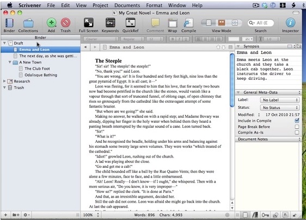Image resolution: width=306 pixels, height=220 pixels.
Task: Toggle the Binder sidebar icon
Action: tap(9, 23)
